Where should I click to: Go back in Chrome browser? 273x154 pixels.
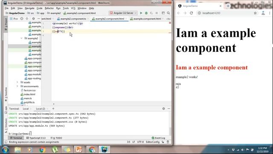coord(179,13)
